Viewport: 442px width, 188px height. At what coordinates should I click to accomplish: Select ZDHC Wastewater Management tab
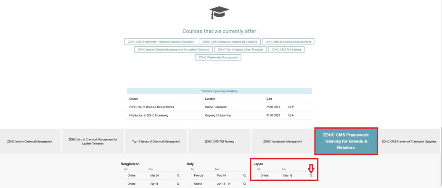(x=283, y=141)
